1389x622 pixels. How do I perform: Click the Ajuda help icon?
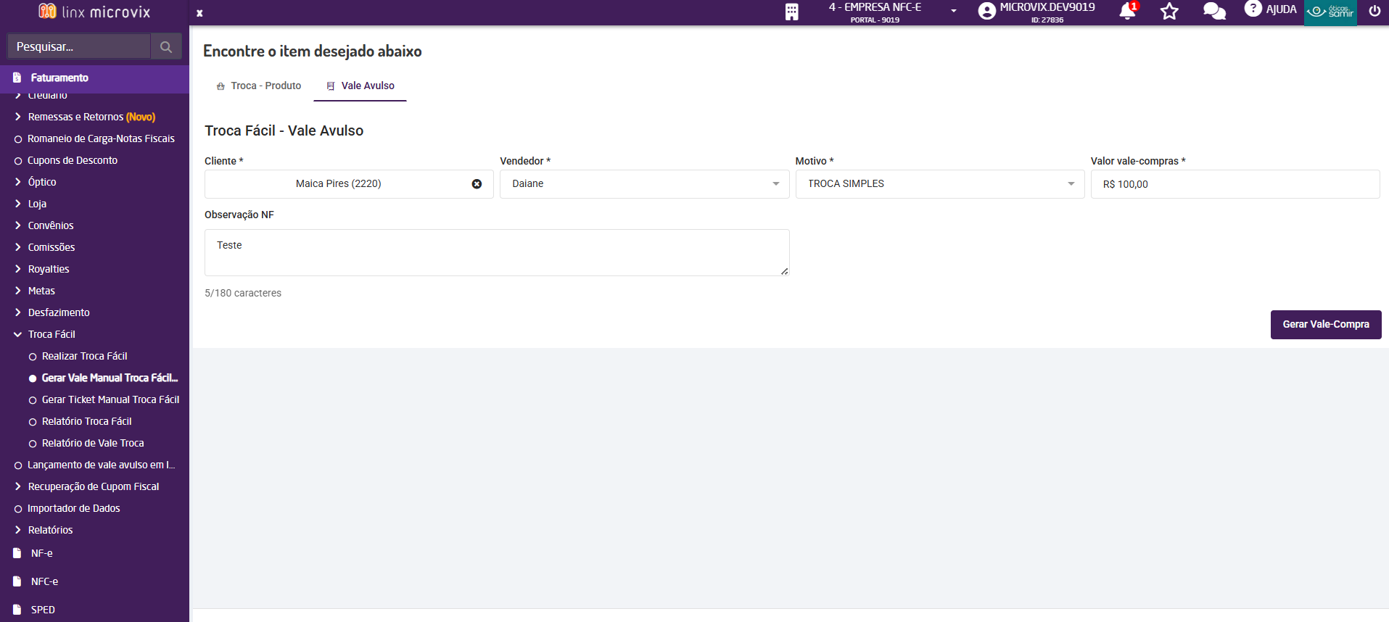click(1253, 9)
